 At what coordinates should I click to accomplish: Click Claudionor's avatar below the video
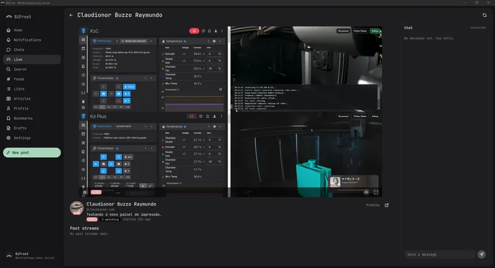(77, 208)
